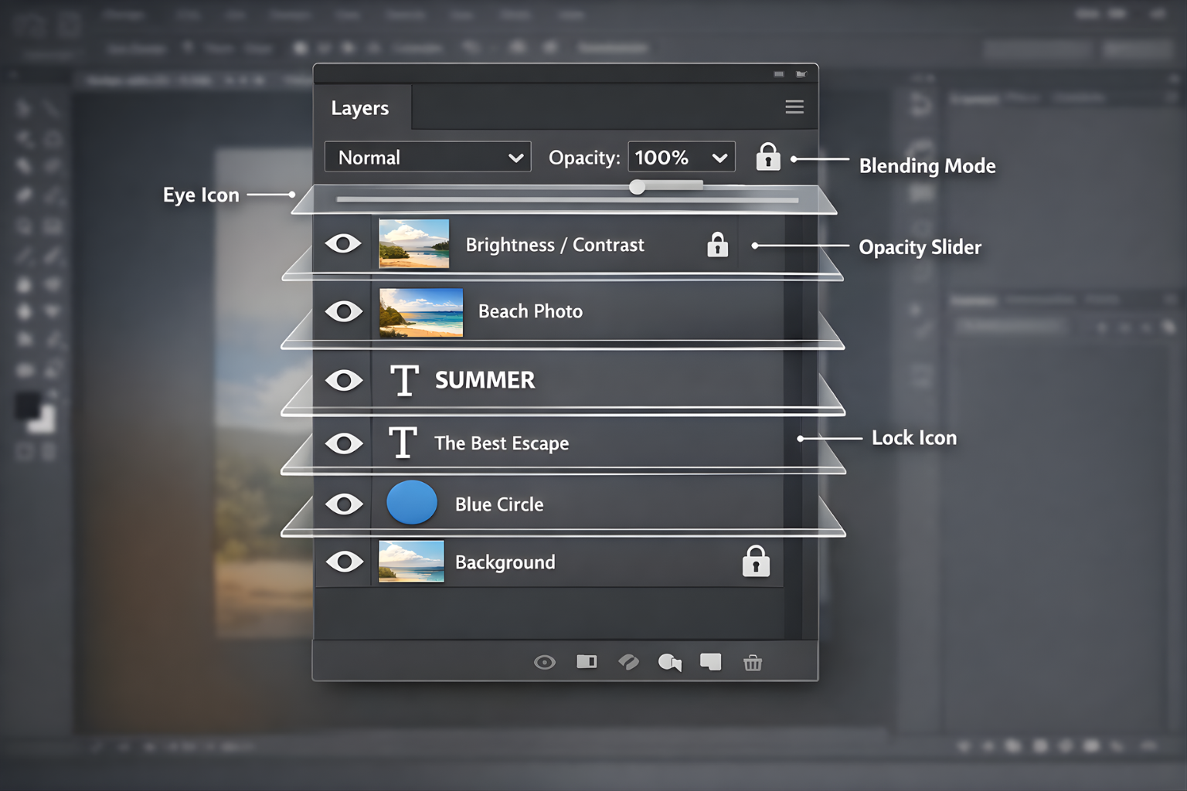Viewport: 1187px width, 791px height.
Task: Click the lock icon beside the Opacity dropdown
Action: (767, 157)
